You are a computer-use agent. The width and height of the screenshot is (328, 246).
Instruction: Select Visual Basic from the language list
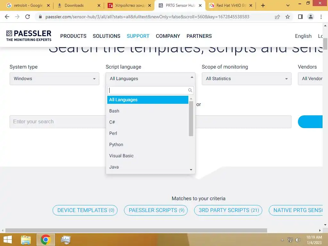click(148, 156)
